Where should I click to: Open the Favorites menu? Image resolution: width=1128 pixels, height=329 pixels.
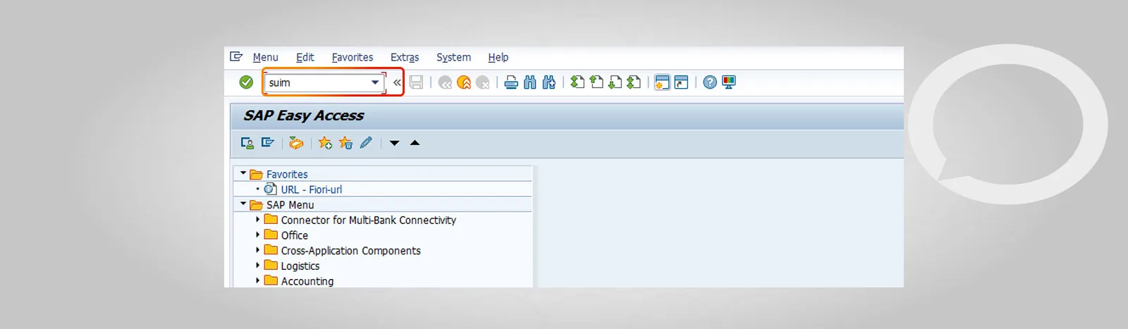pyautogui.click(x=352, y=57)
